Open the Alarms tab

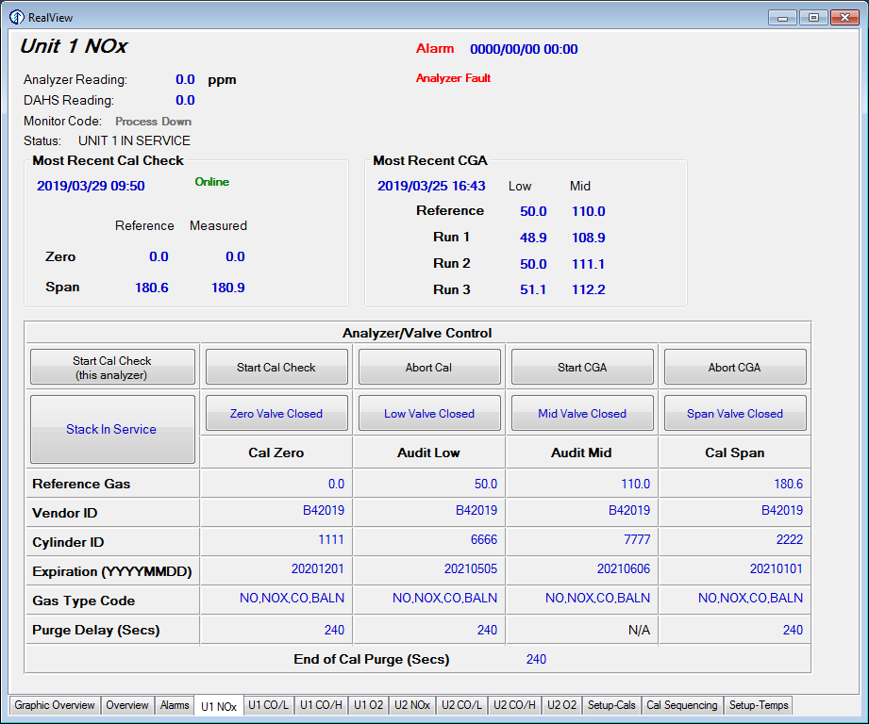point(175,705)
